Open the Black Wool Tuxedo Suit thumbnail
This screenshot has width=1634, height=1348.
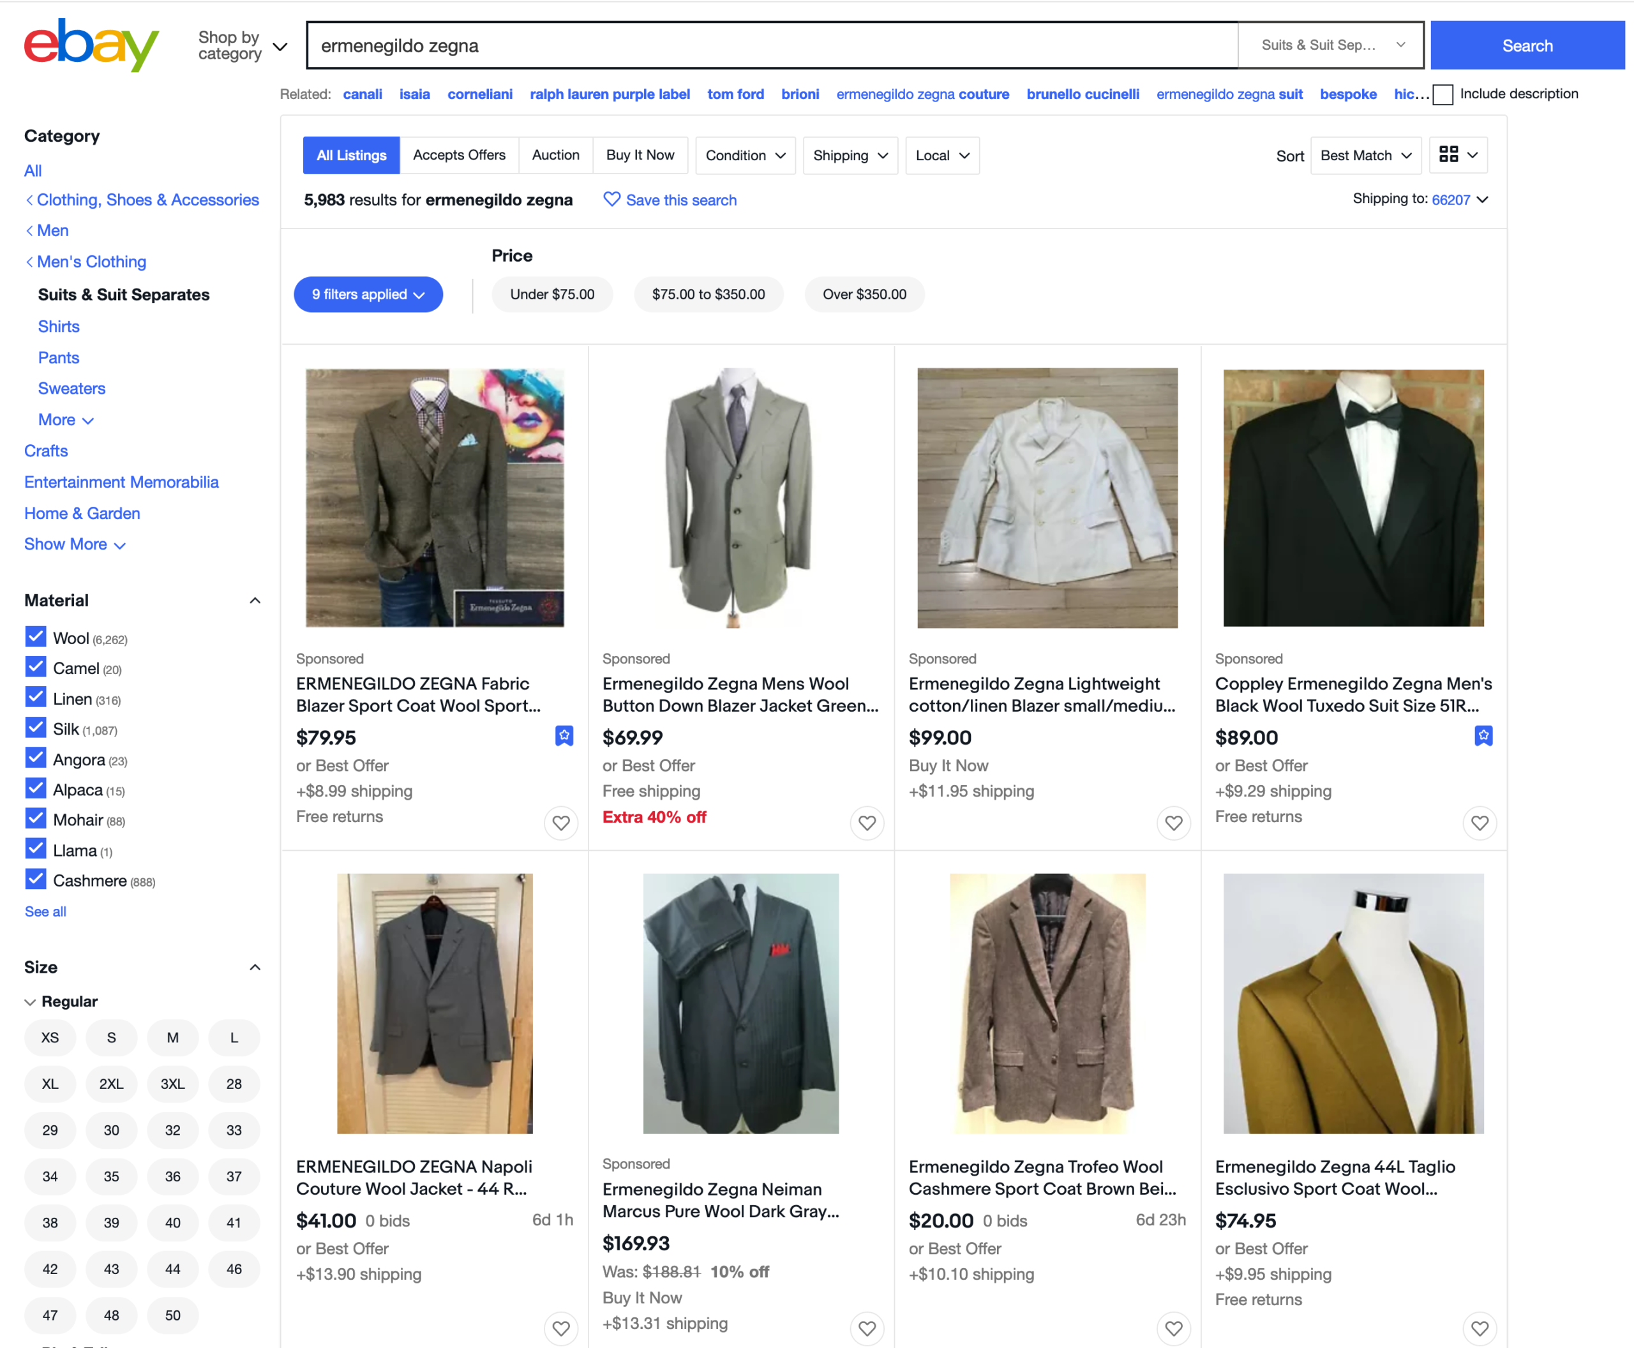(x=1354, y=498)
